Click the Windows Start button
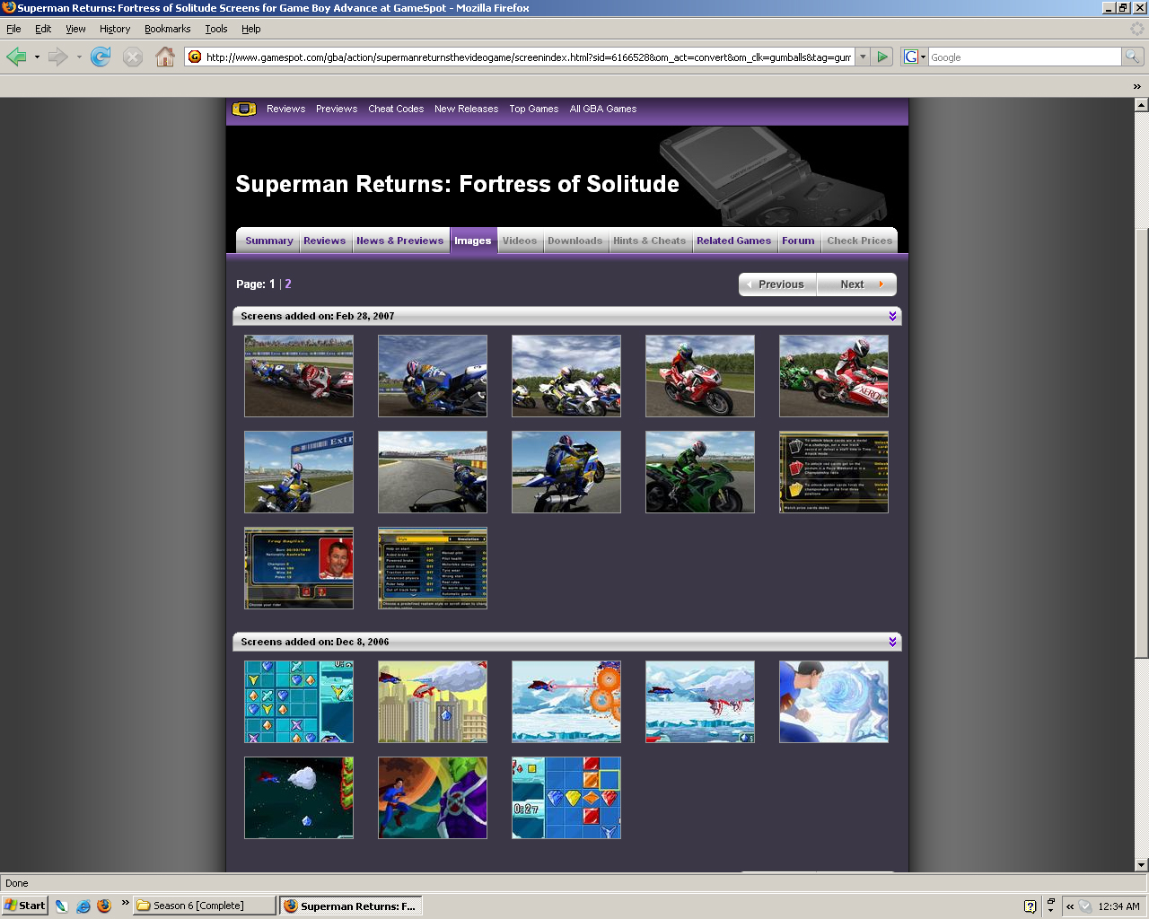Screen dimensions: 1149x919 tap(24, 906)
